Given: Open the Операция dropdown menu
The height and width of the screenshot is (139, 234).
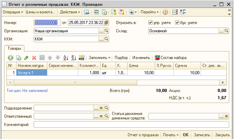Looking at the screenshot, I should click(13, 12).
